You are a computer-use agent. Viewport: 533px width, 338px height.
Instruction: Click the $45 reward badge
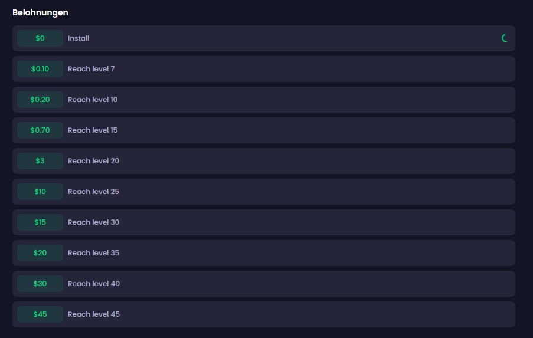(40, 314)
